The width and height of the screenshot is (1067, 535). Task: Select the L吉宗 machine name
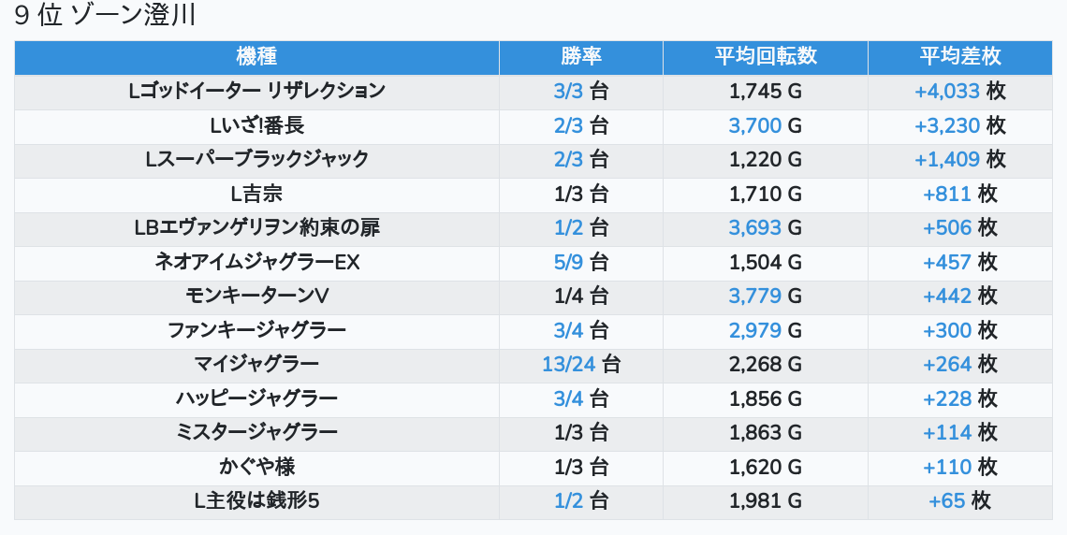256,195
